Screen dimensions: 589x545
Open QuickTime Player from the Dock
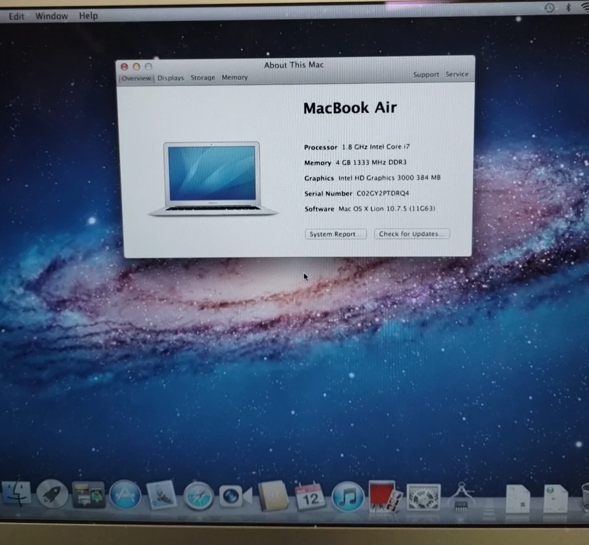tap(232, 497)
